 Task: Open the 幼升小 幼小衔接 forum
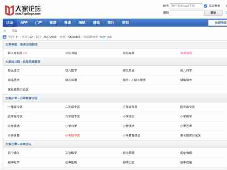point(134,80)
